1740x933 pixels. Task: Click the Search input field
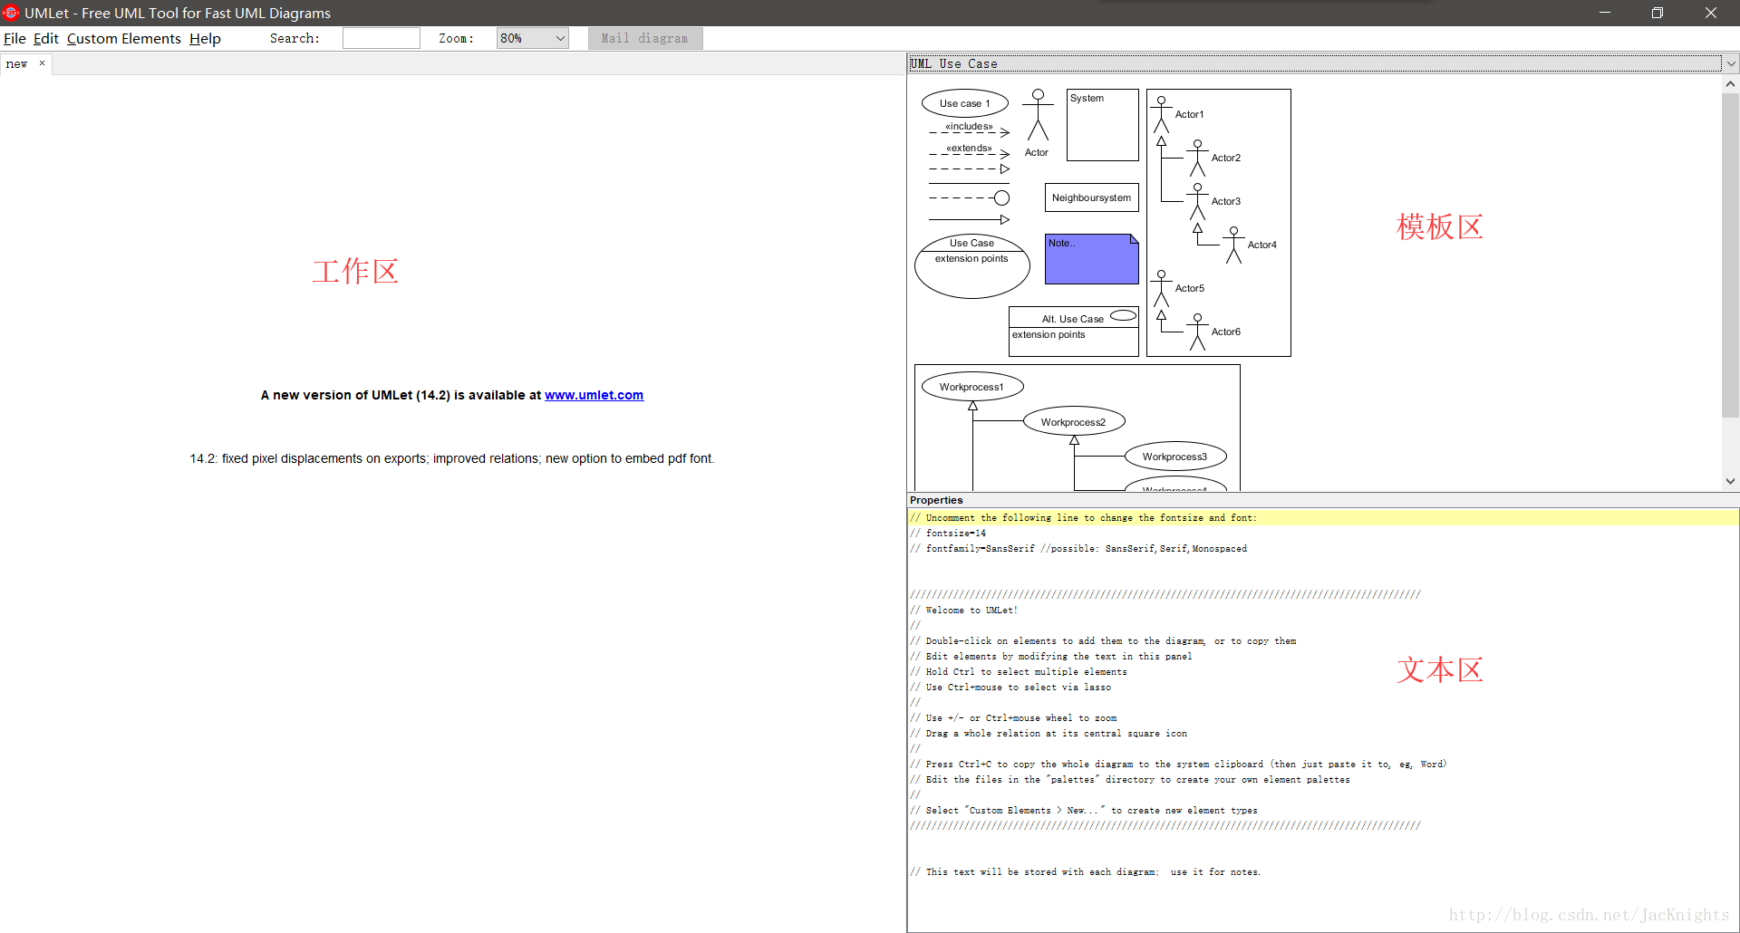click(x=381, y=38)
